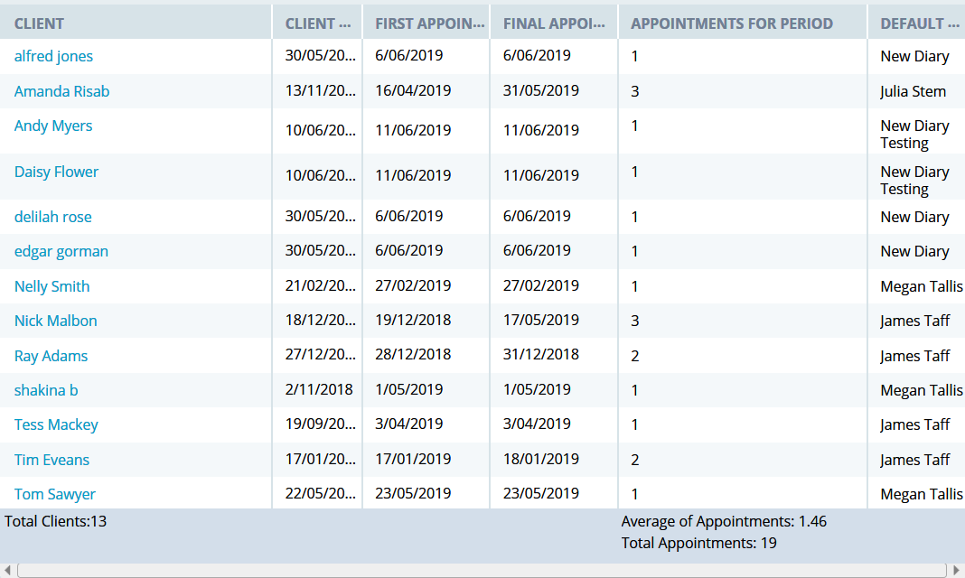The width and height of the screenshot is (965, 578).
Task: Click shakina b client name
Action: click(x=46, y=390)
